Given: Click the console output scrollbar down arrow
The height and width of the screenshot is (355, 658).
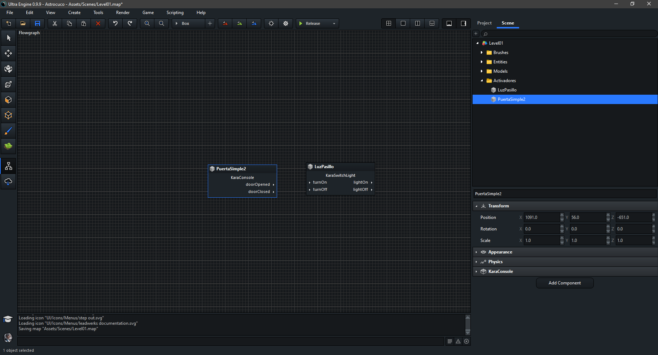Looking at the screenshot, I should coord(468,332).
